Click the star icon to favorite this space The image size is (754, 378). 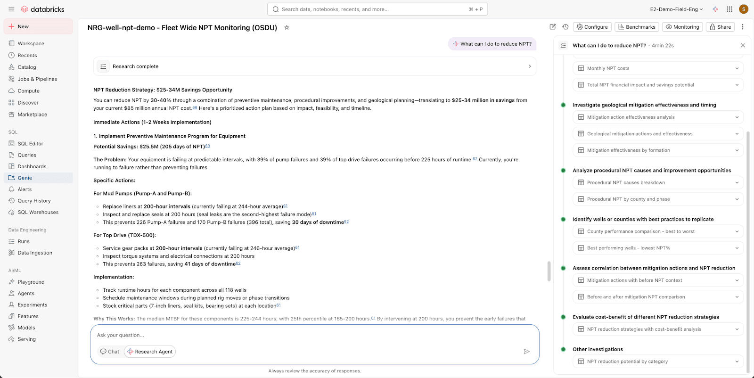(x=287, y=28)
